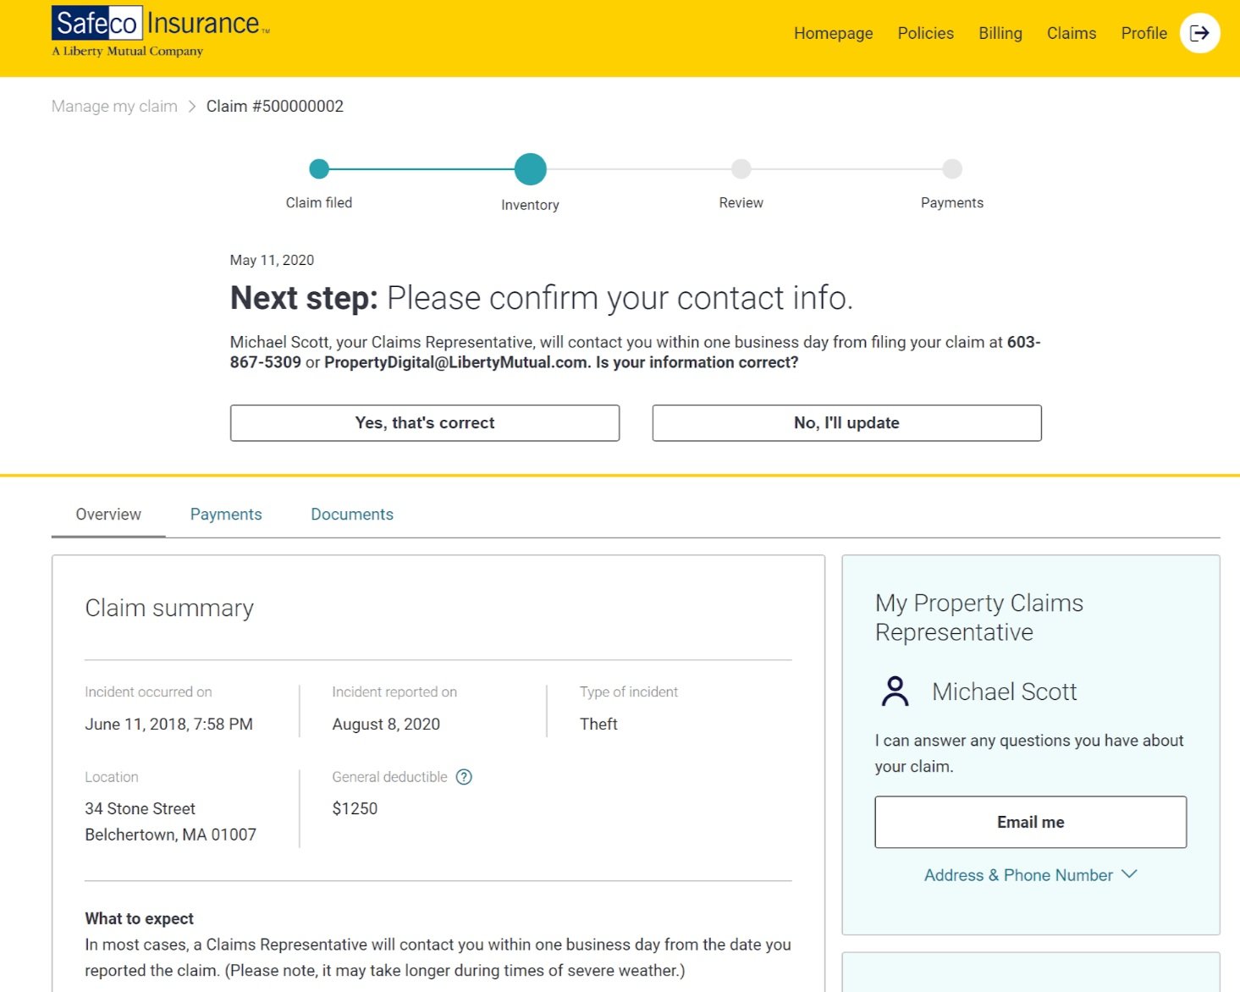Follow the Manage my claim breadcrumb link
Screen dimensions: 1240x992
(114, 106)
